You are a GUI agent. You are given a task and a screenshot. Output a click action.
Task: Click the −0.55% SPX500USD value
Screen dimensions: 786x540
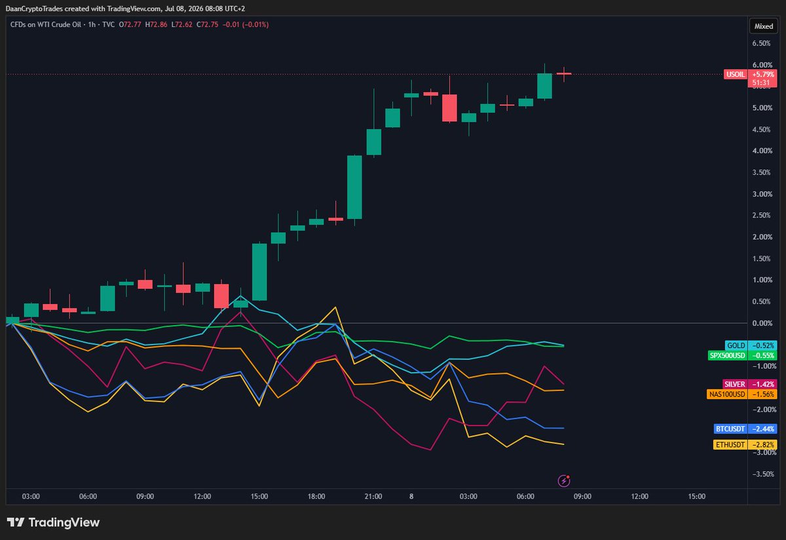[x=763, y=355]
